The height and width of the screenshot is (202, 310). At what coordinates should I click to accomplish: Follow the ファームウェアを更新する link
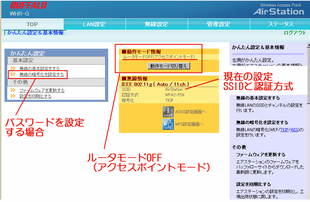(x=42, y=90)
